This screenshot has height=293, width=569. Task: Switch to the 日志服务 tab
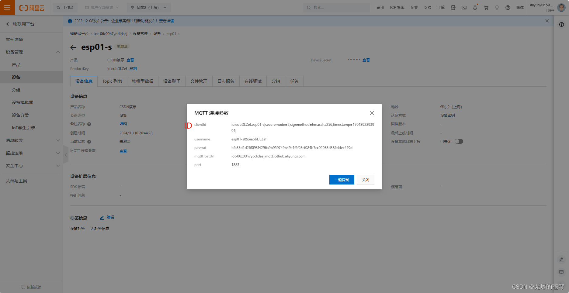click(226, 81)
